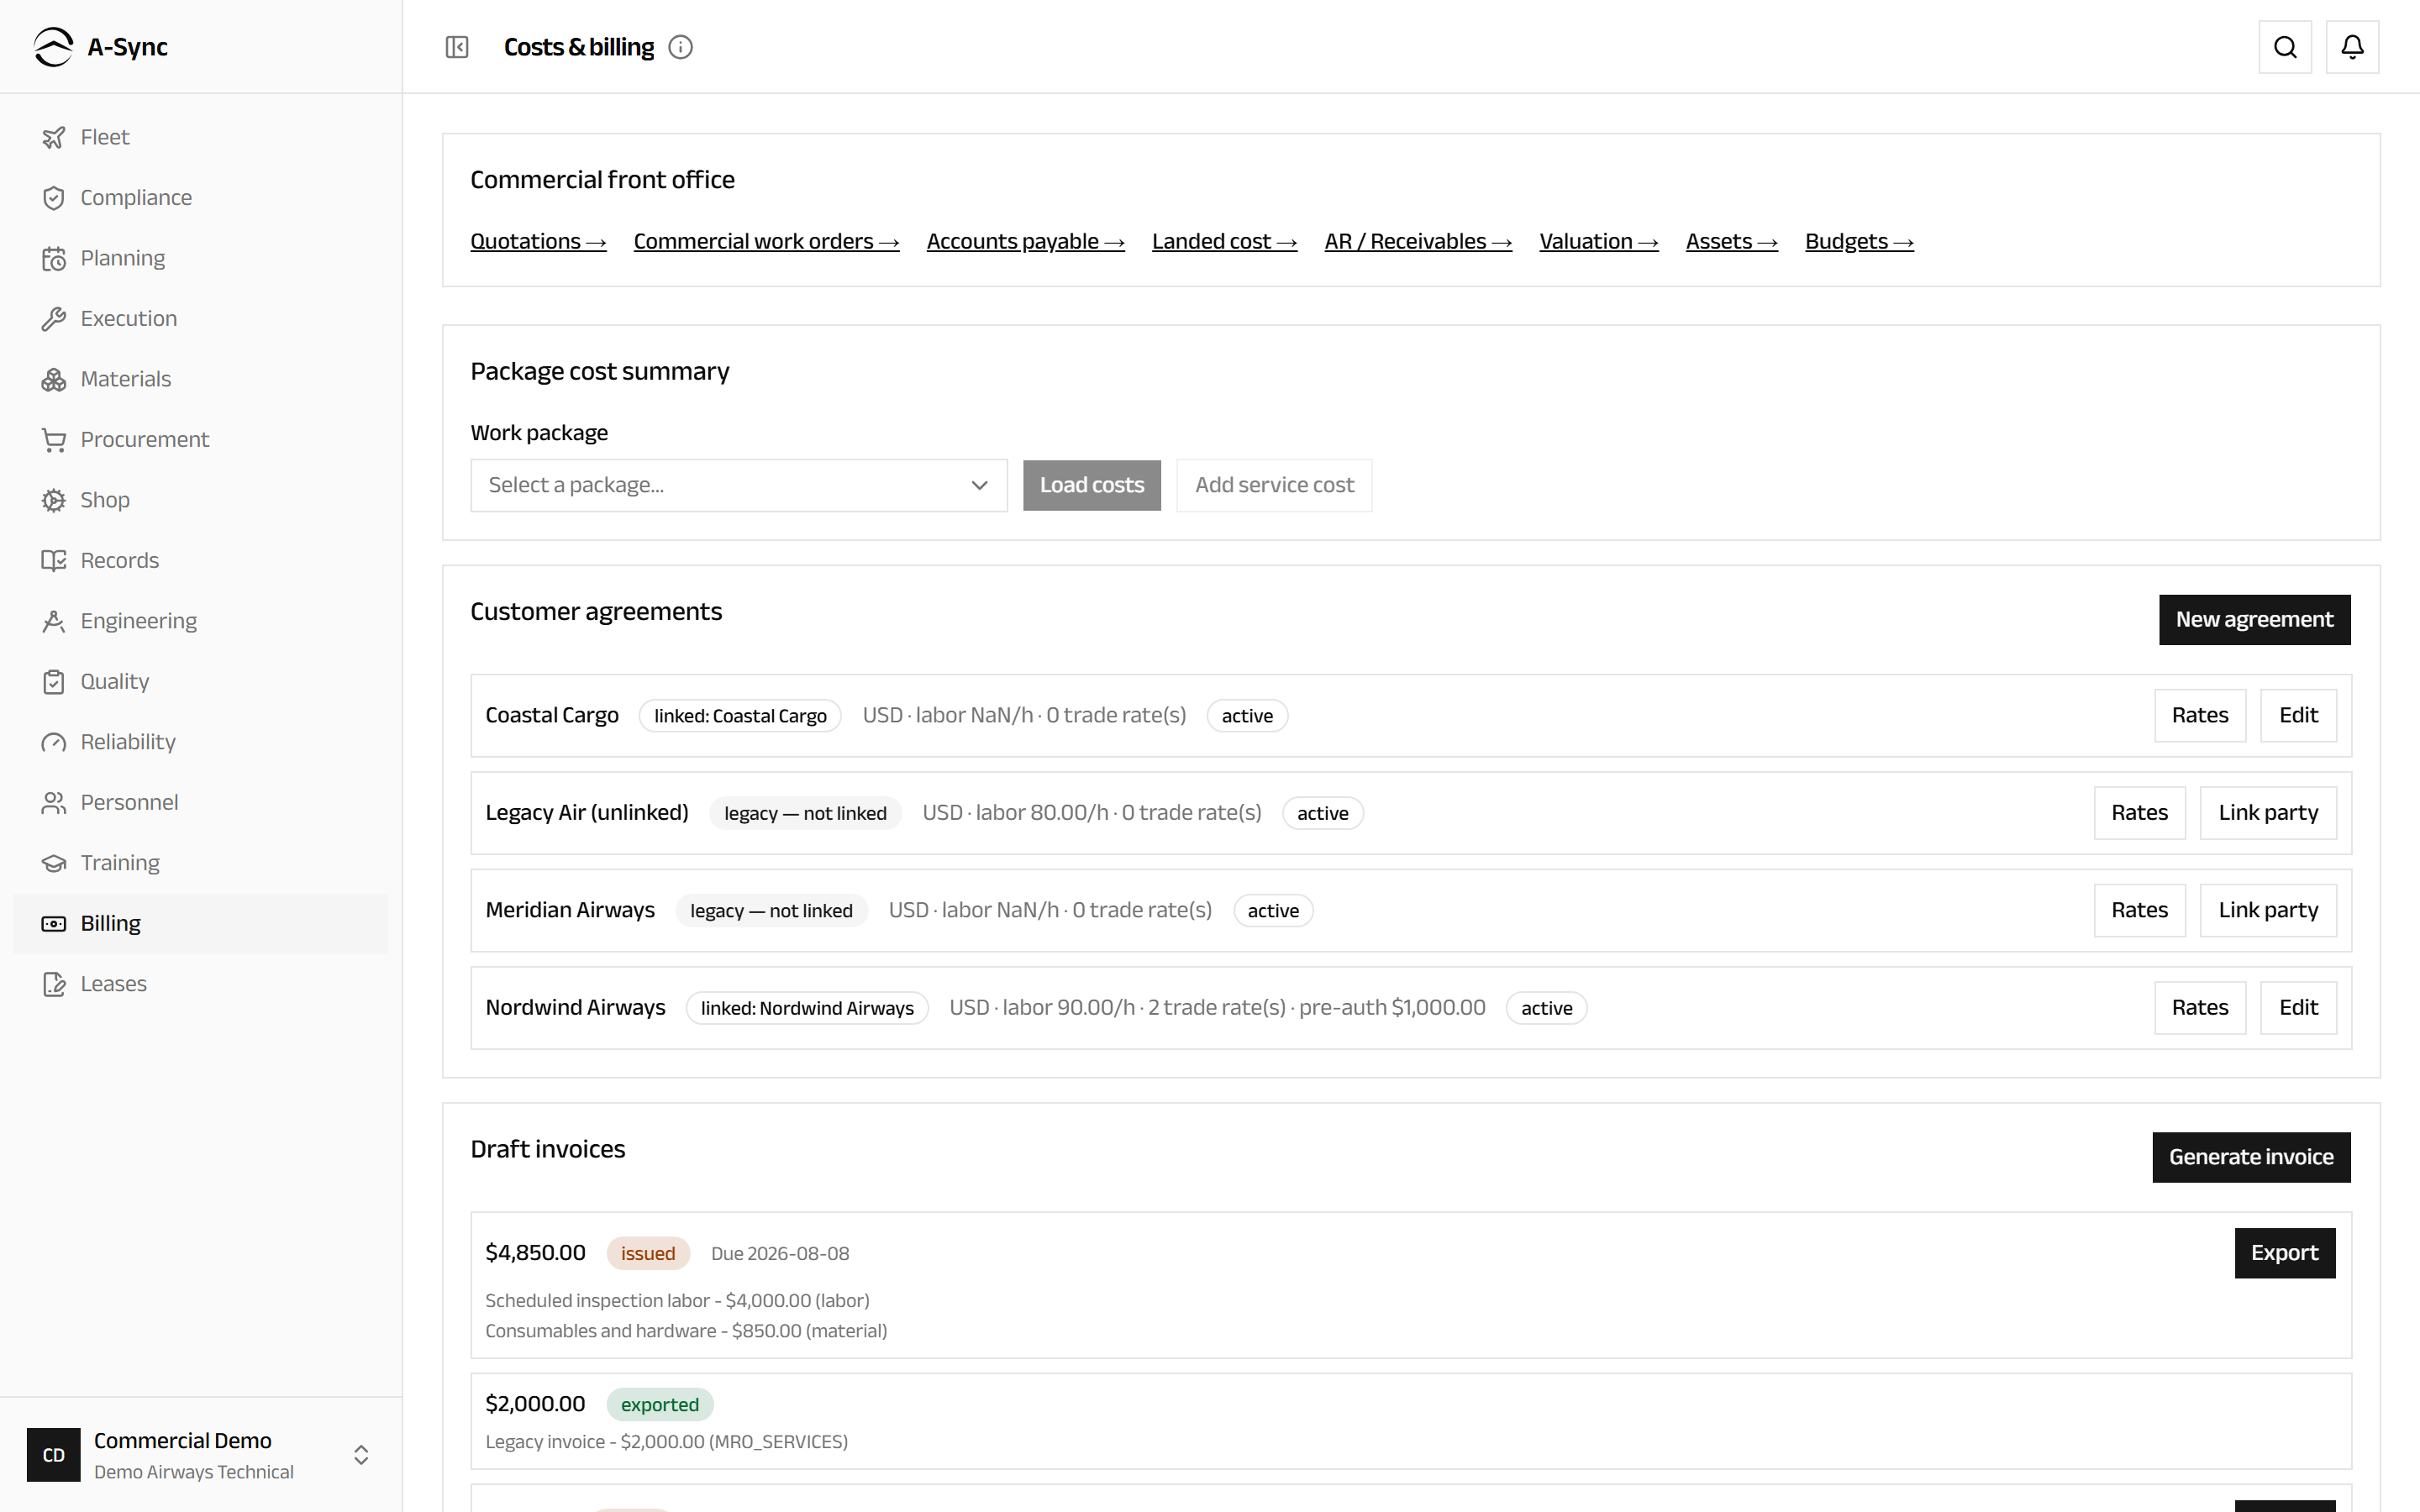The width and height of the screenshot is (2420, 1512).
Task: Click the Billing banknote icon
Action: tap(54, 924)
